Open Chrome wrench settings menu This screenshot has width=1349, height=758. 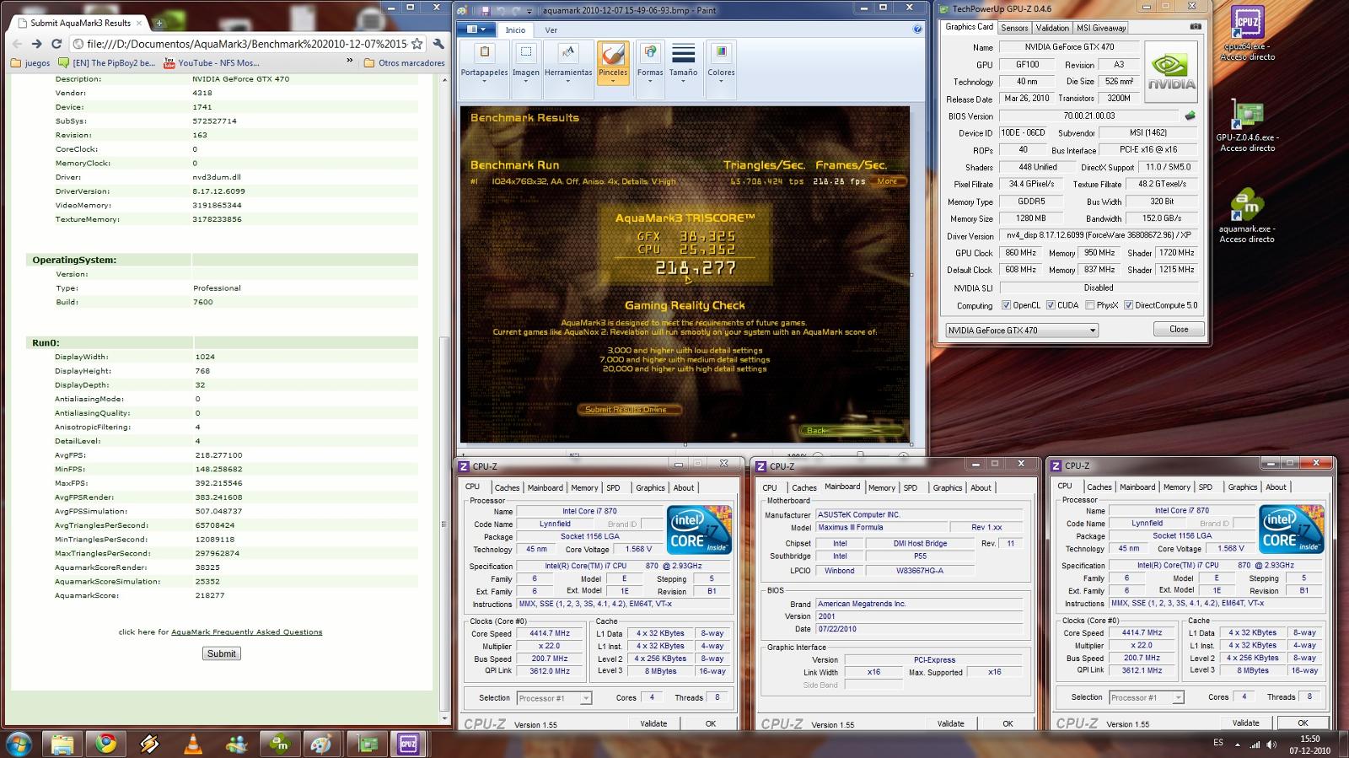coord(438,44)
